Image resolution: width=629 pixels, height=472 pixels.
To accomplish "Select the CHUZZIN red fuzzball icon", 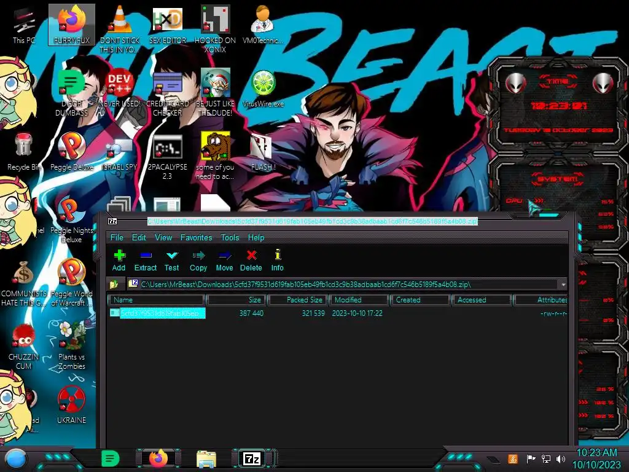I will click(24, 347).
